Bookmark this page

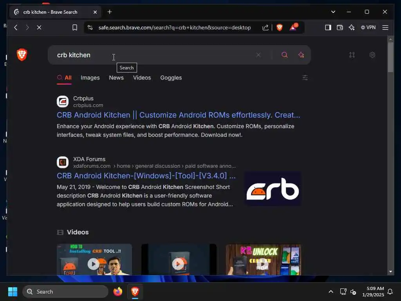75,27
